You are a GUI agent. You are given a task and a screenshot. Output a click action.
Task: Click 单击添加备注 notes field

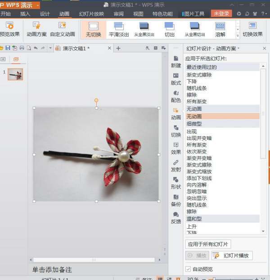(52, 270)
